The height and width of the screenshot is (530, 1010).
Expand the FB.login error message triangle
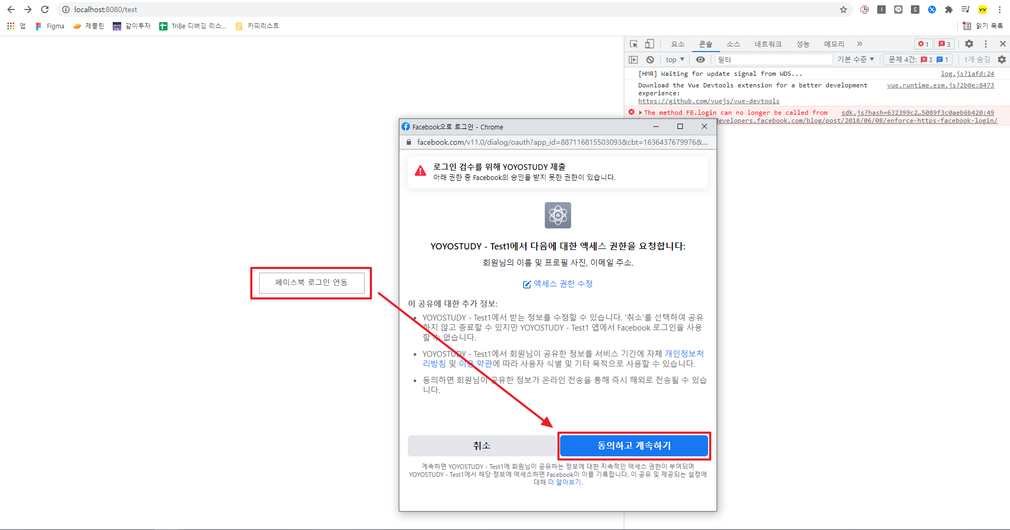tap(640, 113)
